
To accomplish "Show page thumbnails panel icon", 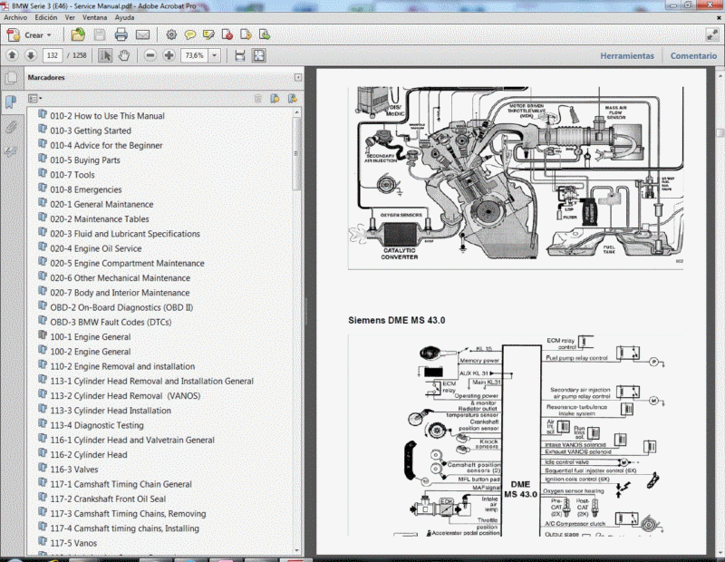I will 11,78.
